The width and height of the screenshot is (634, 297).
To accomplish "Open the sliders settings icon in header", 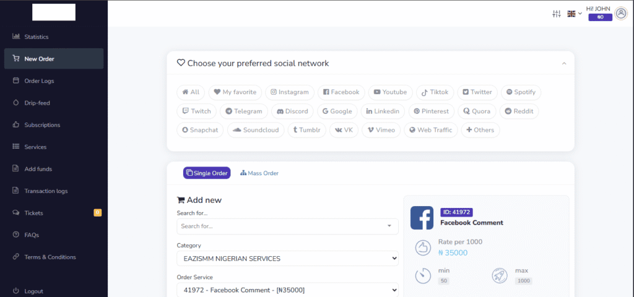I will (557, 14).
